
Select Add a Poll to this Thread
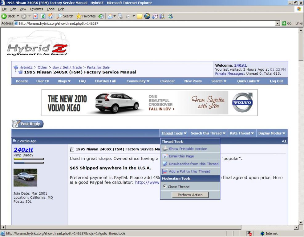tap(189, 171)
